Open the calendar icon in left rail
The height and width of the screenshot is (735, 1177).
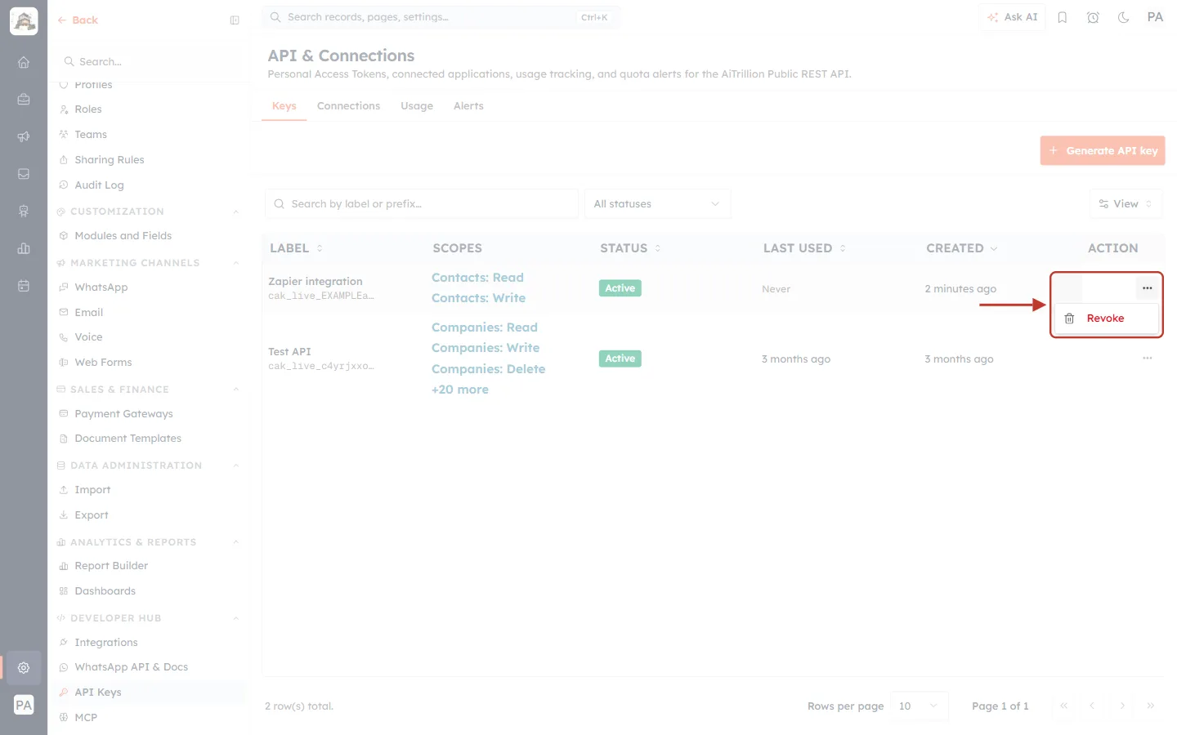tap(24, 286)
